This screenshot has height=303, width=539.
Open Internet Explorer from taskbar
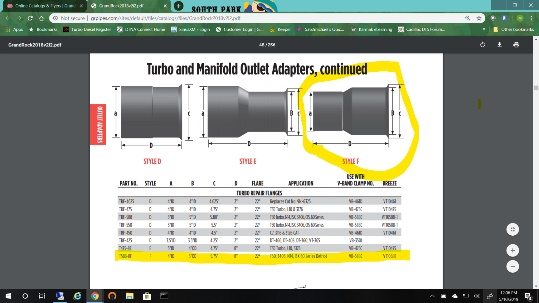tap(77, 296)
